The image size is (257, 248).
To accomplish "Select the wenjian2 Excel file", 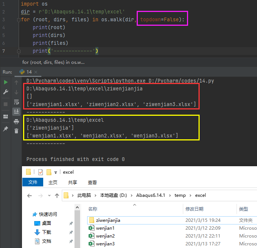I will click(105, 236).
